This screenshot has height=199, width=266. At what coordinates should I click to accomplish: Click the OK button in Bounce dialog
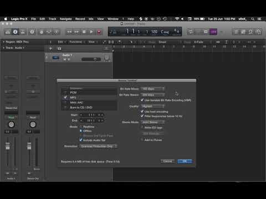point(185,161)
